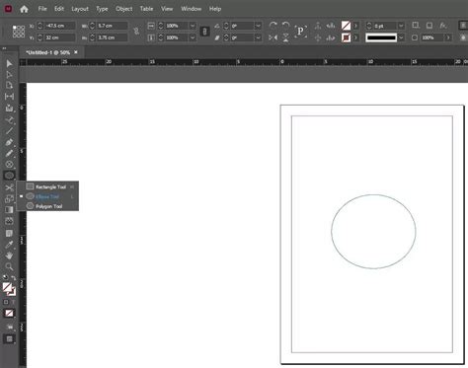Toggle the view mode button at toolbox bottom
468x368 pixels.
(9, 339)
